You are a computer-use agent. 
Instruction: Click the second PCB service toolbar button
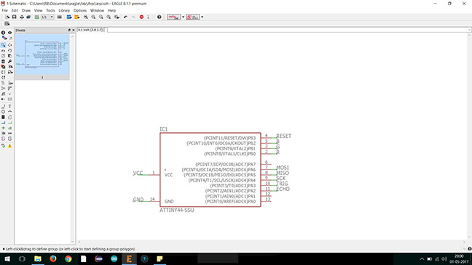coord(192,17)
